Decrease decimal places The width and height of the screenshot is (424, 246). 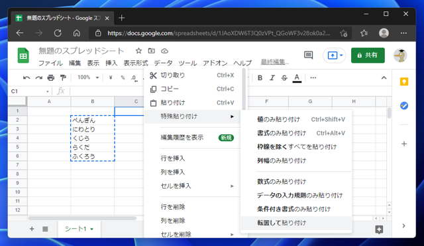[134, 78]
